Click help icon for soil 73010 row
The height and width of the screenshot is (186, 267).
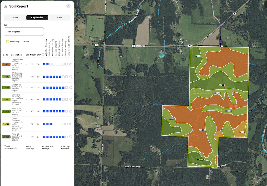tap(71, 77)
